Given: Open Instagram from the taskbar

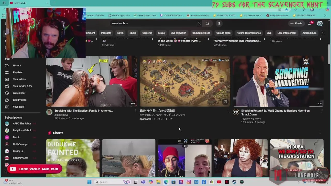Looking at the screenshot, I should click(x=189, y=182).
